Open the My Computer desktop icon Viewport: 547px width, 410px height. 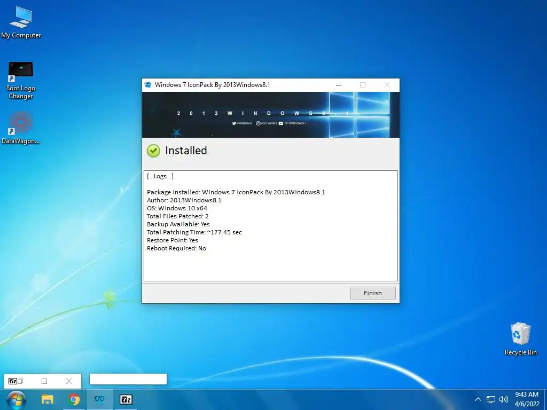pos(21,22)
